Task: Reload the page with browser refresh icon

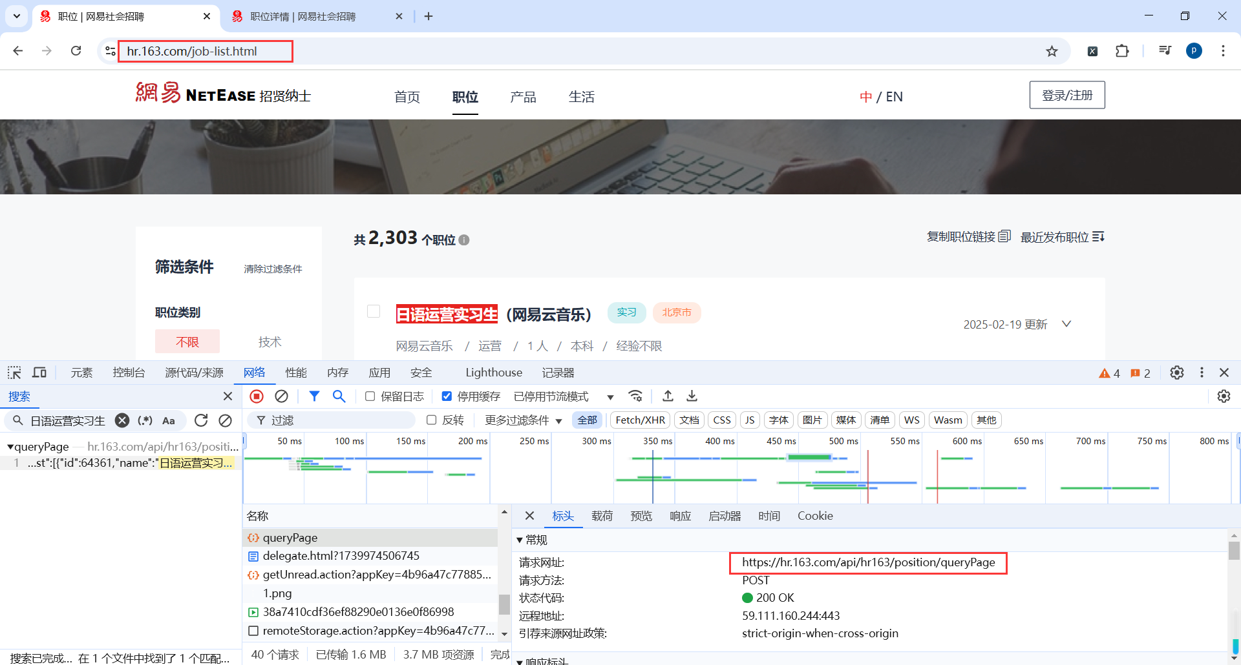Action: coord(76,51)
